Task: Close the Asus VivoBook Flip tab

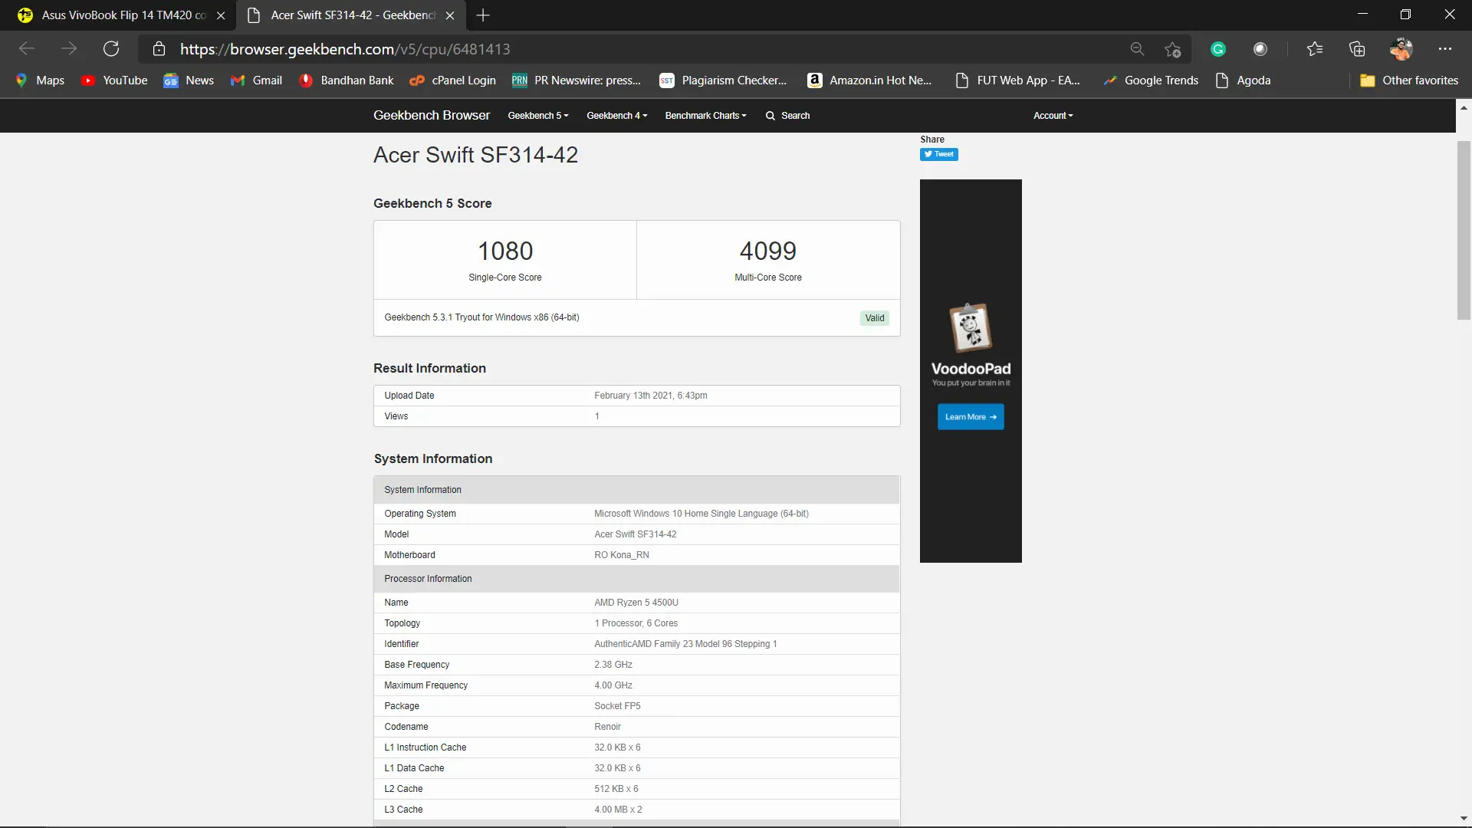Action: tap(221, 15)
